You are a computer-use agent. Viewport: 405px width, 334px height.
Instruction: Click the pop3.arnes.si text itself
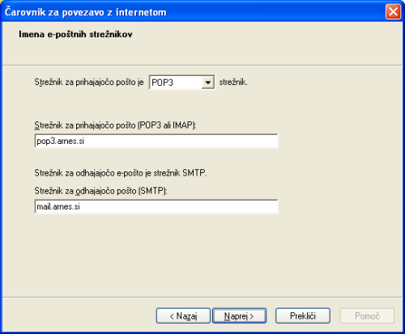tap(61, 141)
